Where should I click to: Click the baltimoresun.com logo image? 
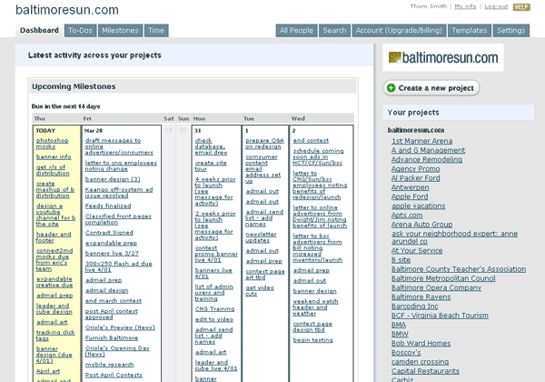[443, 57]
